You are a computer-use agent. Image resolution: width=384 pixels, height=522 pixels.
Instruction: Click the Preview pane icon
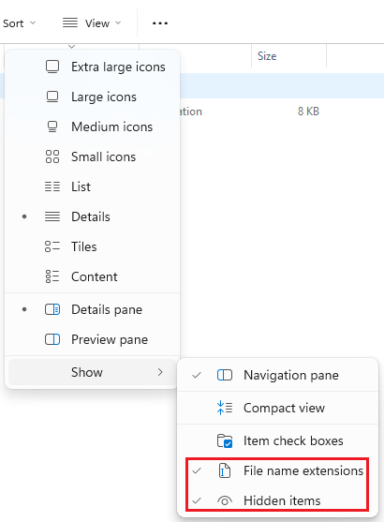tap(52, 339)
